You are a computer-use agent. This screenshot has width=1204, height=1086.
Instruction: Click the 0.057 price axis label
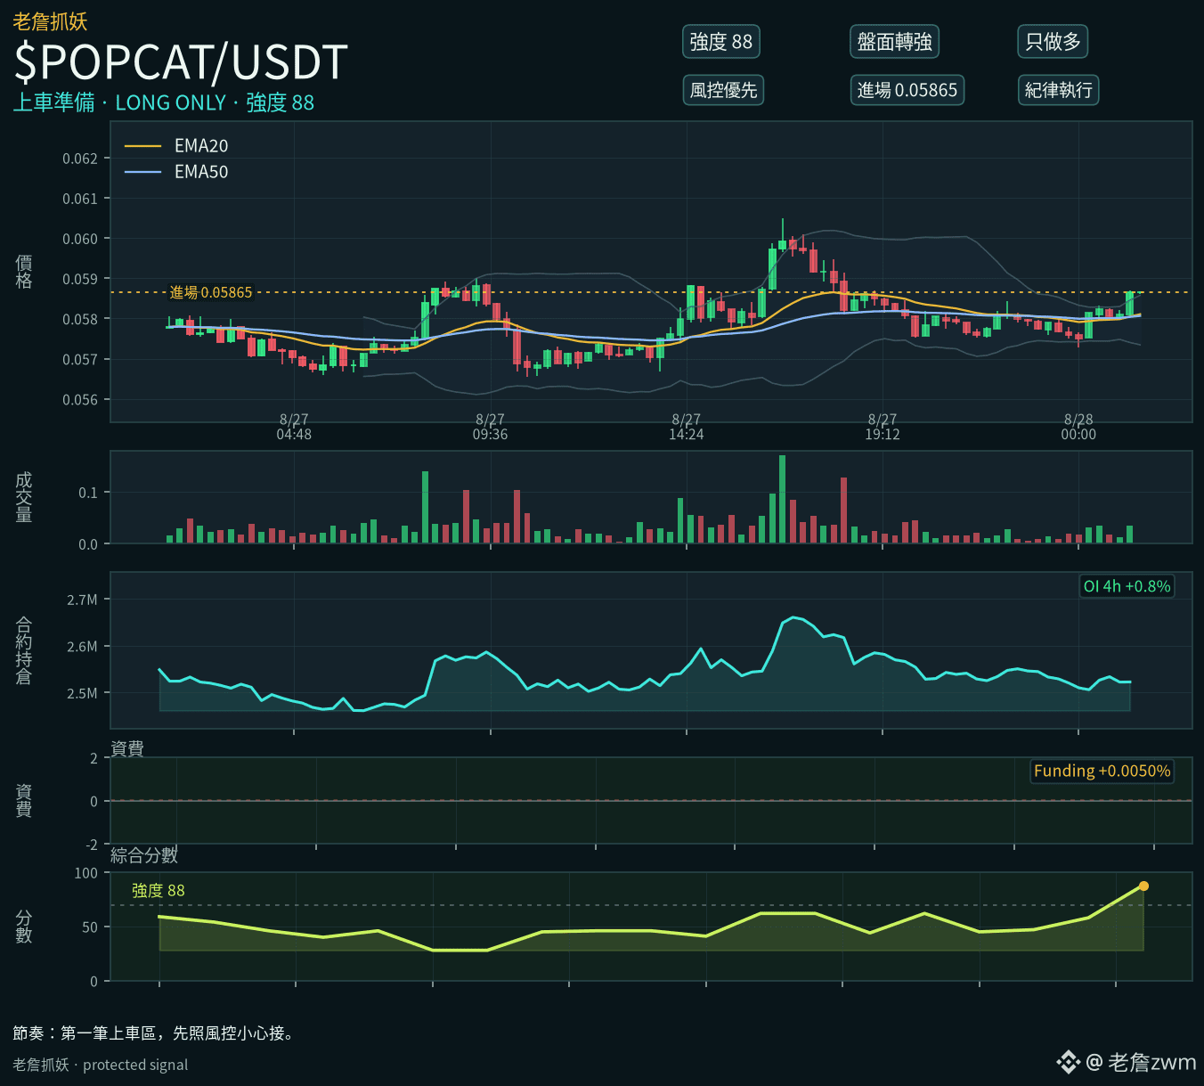click(x=80, y=359)
